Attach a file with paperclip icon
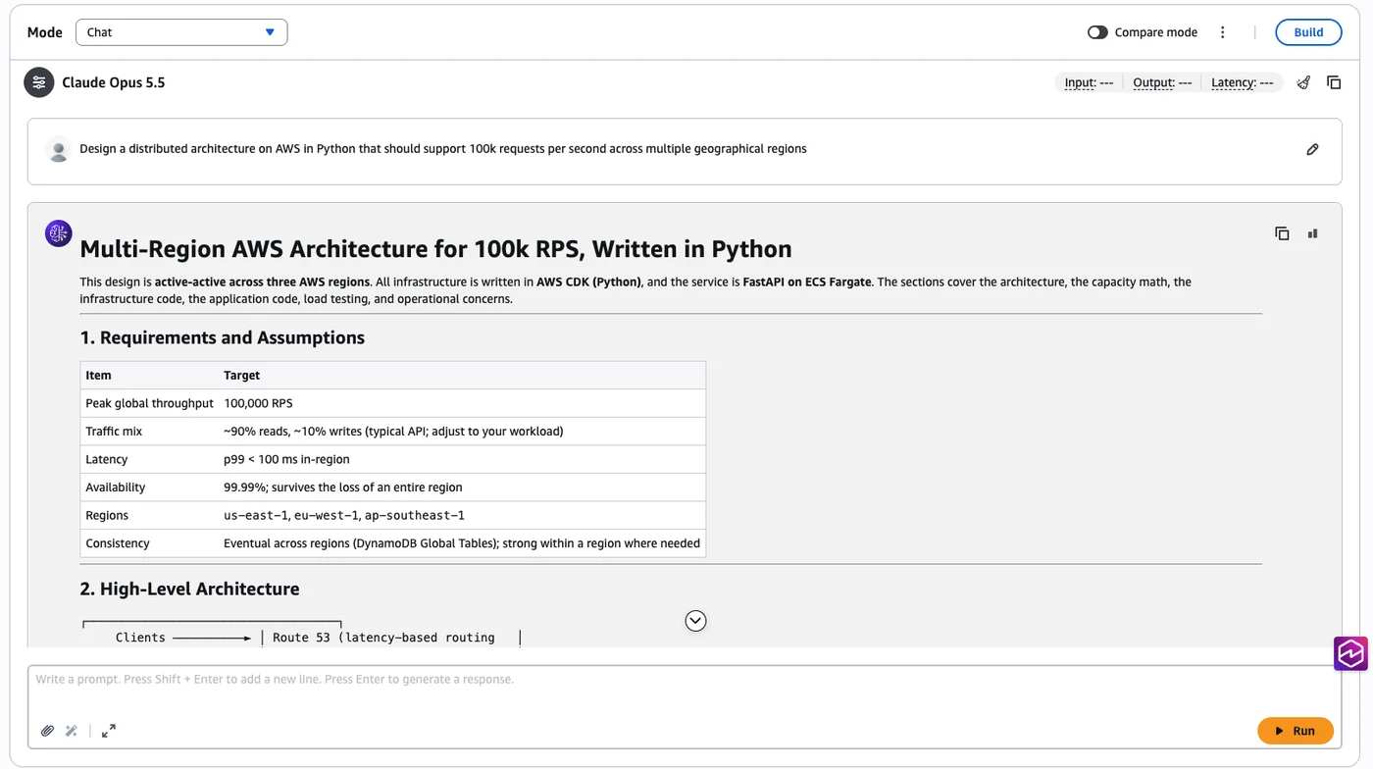The height and width of the screenshot is (769, 1373). (47, 731)
